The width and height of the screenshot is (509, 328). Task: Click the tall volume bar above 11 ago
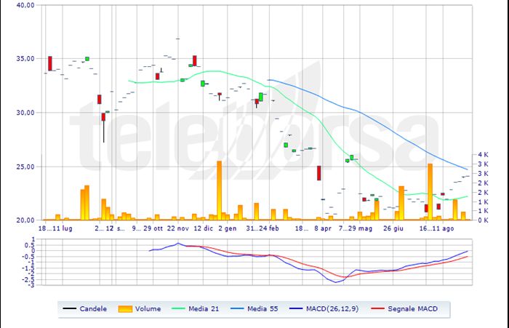[x=430, y=192]
